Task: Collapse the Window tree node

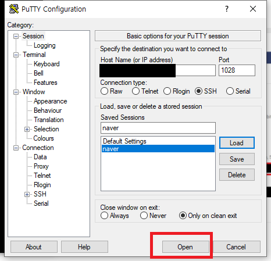Action: coord(16,92)
